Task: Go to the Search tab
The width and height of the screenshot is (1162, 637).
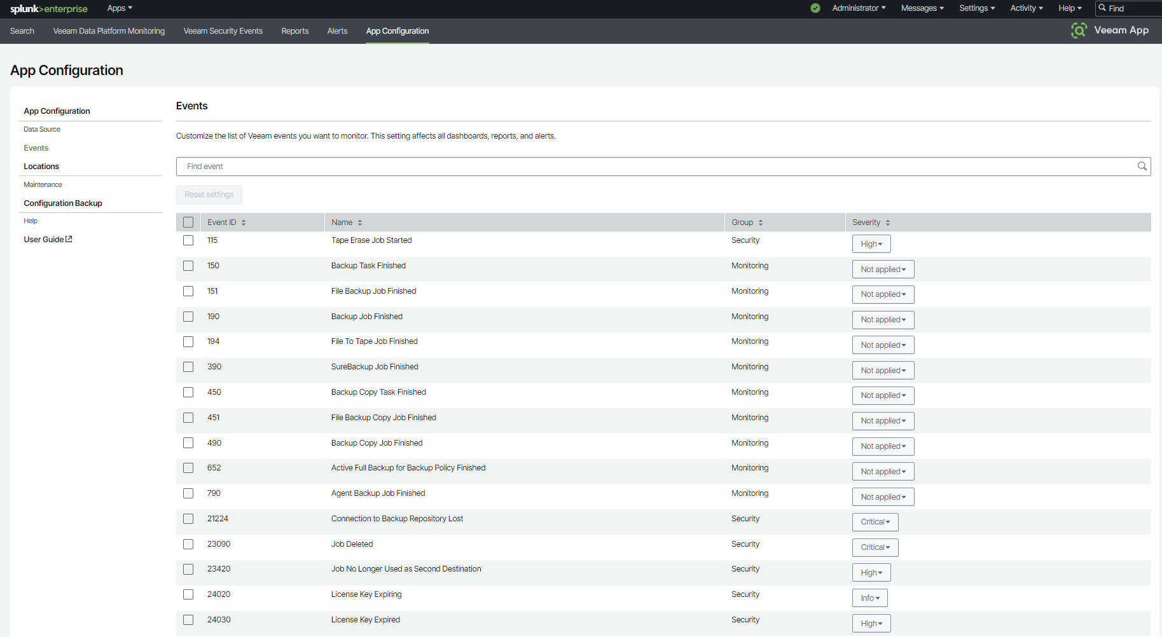Action: click(x=22, y=31)
